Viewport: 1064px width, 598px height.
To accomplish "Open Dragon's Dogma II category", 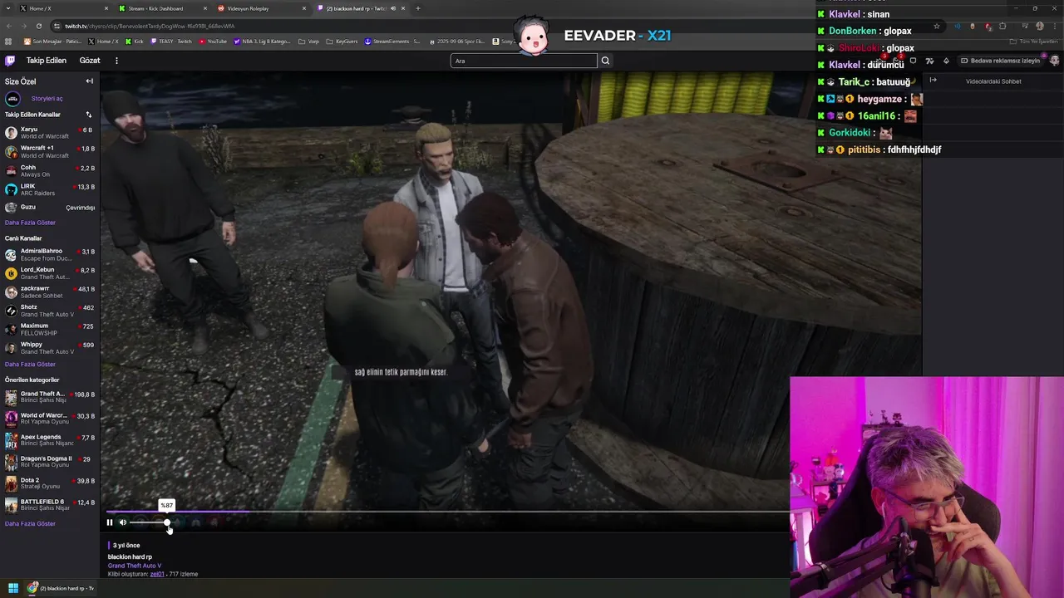I will coord(50,462).
